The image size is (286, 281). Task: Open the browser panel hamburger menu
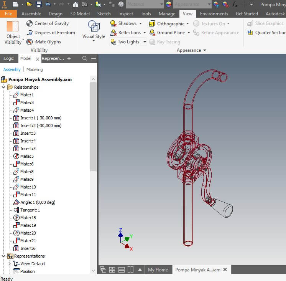(x=94, y=58)
